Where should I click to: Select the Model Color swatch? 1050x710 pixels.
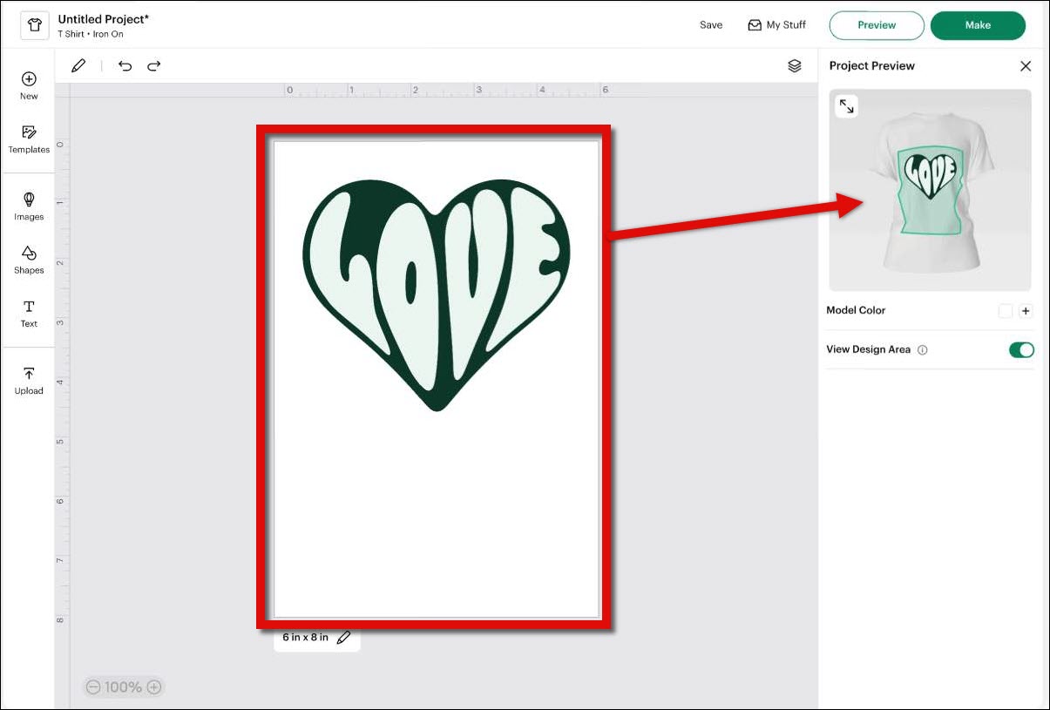pyautogui.click(x=1005, y=310)
